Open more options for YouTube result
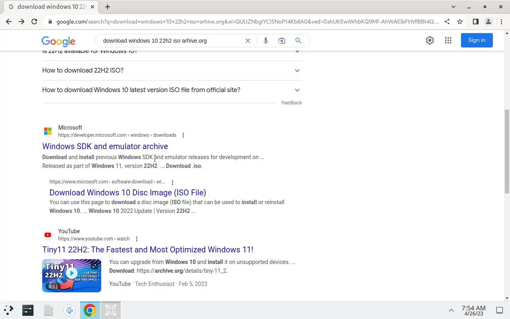Screen dimensions: 510x319 (x=137, y=239)
